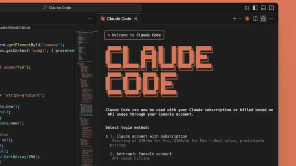Click the getElementById('canvas') code line

pos(32,45)
